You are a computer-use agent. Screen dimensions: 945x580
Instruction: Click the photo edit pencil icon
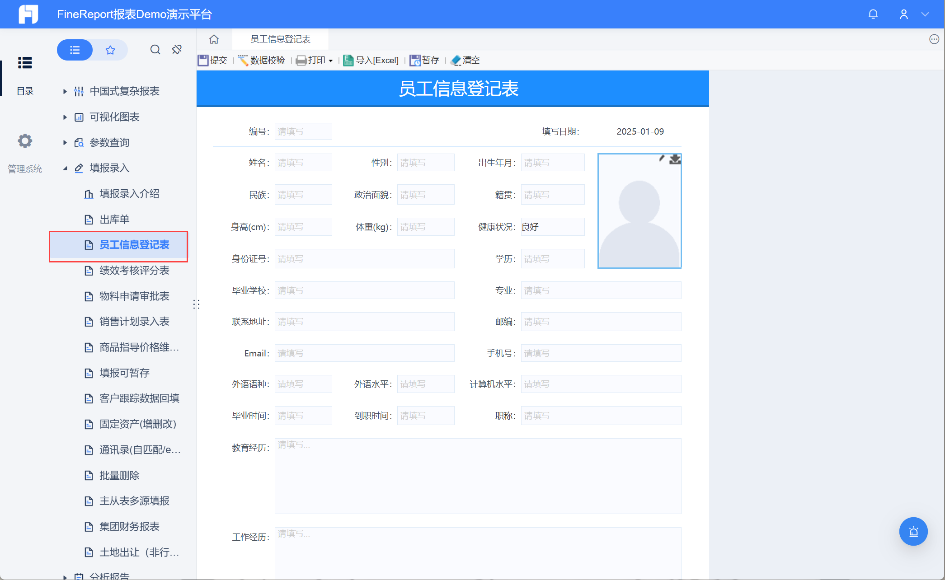point(662,158)
